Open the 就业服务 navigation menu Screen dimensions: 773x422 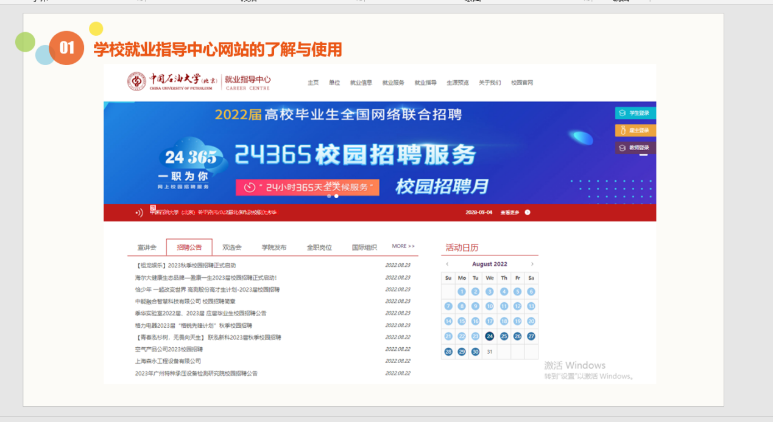click(393, 83)
